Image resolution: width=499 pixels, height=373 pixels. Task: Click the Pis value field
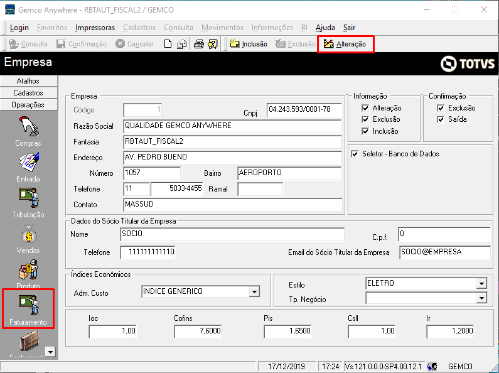[x=287, y=332]
